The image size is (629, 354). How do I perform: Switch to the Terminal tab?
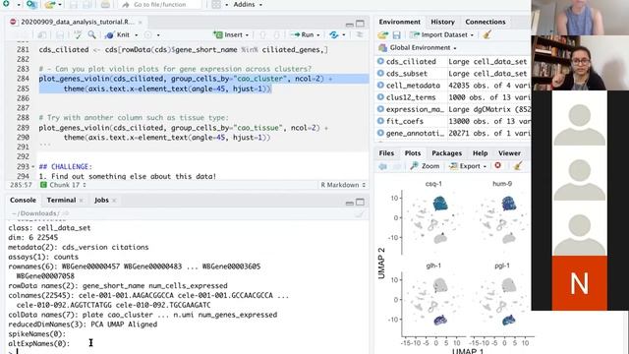pos(61,200)
